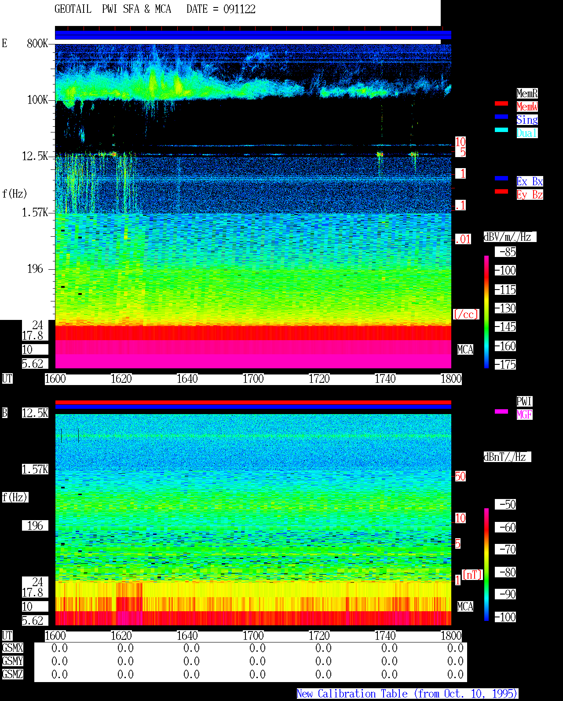The height and width of the screenshot is (701, 563).
Task: Click the 1740 UT tick under B spectrogram
Action: [385, 636]
